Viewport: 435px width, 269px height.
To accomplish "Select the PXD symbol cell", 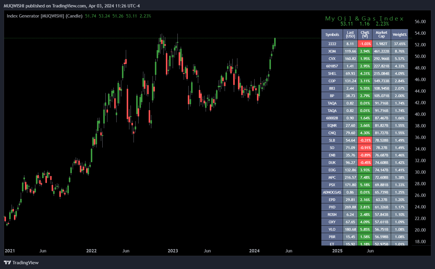I will (332, 207).
